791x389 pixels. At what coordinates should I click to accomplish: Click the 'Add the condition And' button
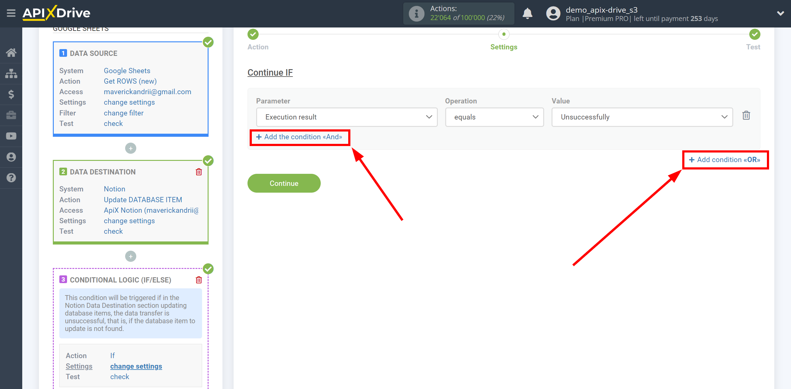click(x=300, y=136)
